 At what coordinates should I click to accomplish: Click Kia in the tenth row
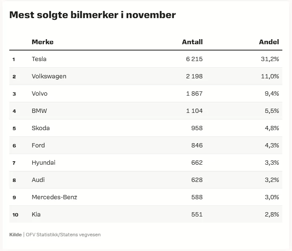click(36, 214)
